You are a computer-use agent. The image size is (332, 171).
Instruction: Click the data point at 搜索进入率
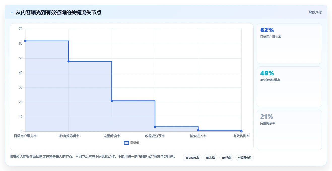pos(198,130)
